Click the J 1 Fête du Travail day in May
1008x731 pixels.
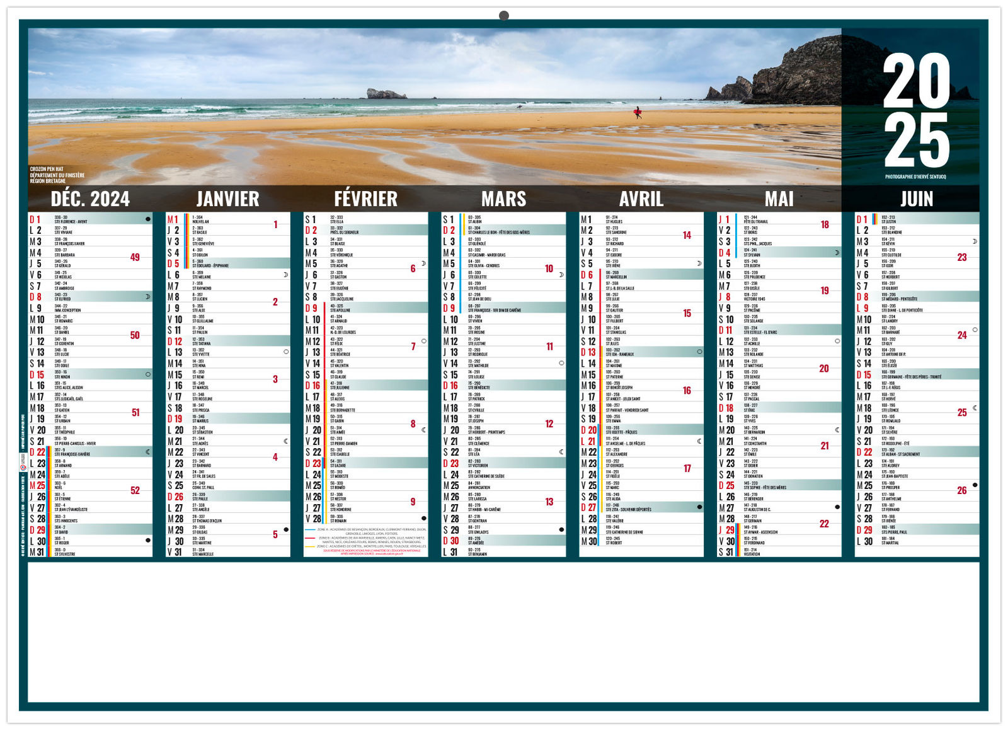pos(779,219)
